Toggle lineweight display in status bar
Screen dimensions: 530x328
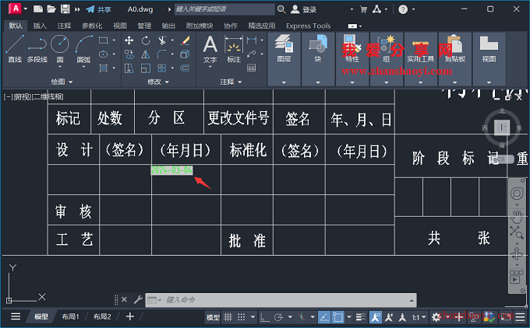click(361, 317)
